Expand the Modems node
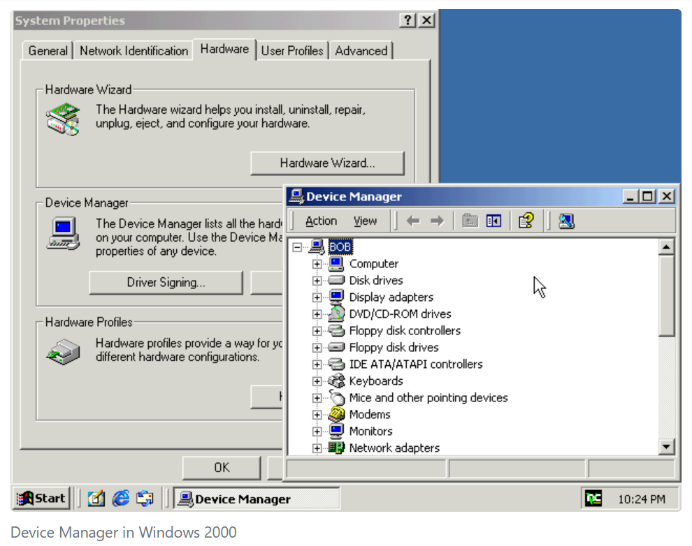Image resolution: width=692 pixels, height=546 pixels. tap(317, 415)
